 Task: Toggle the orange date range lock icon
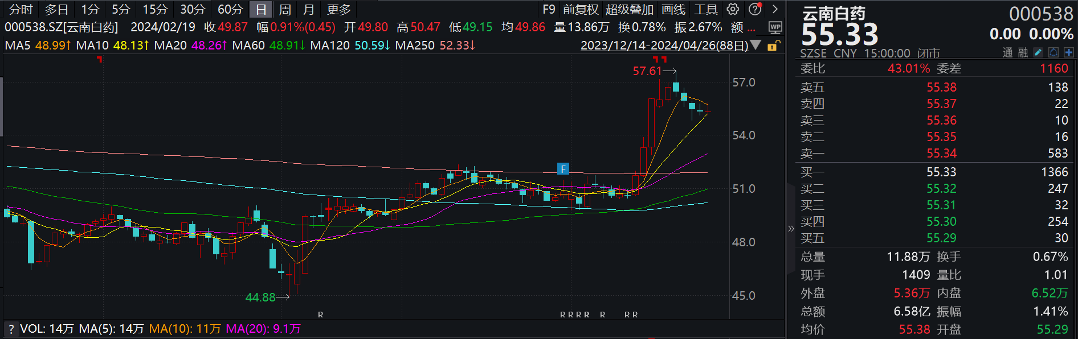pos(773,46)
